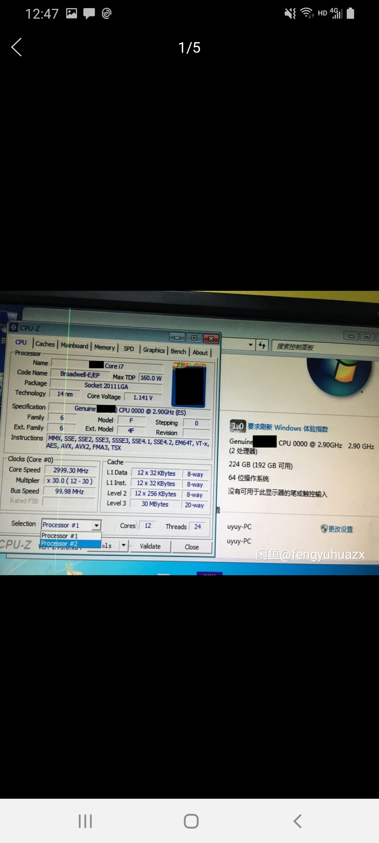
Task: Click the Level 3 20-way value
Action: 194,505
